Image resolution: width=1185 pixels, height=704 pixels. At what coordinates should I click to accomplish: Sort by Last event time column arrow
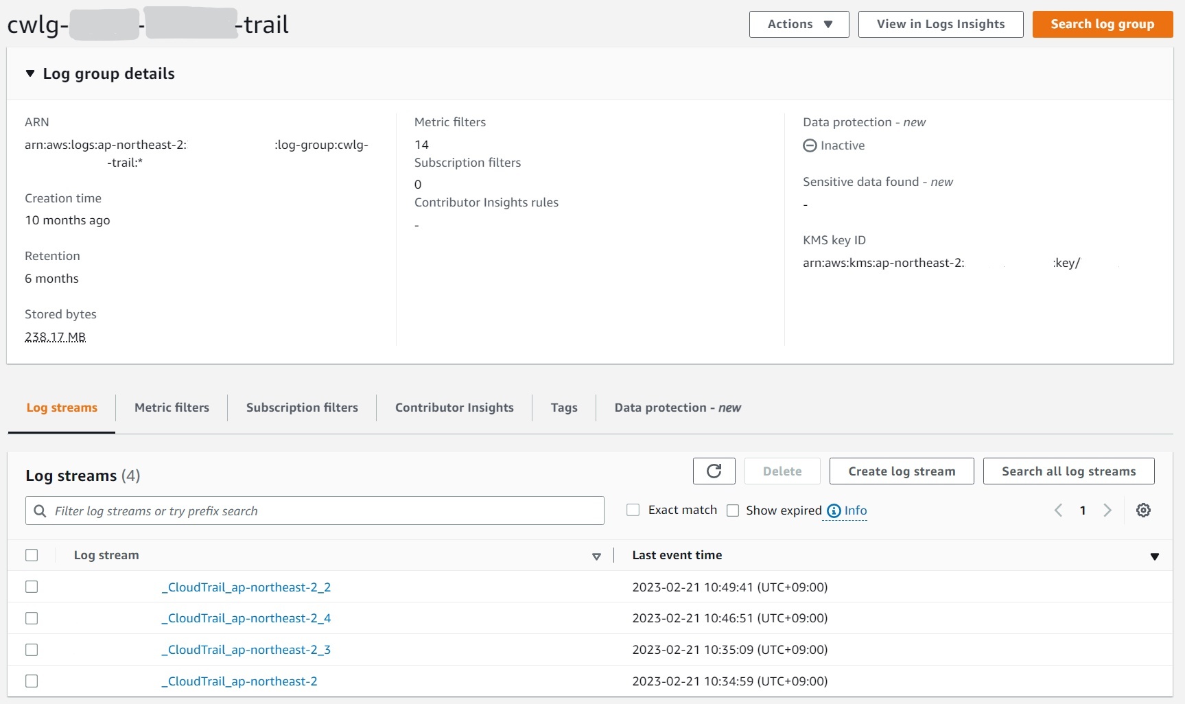point(1154,556)
